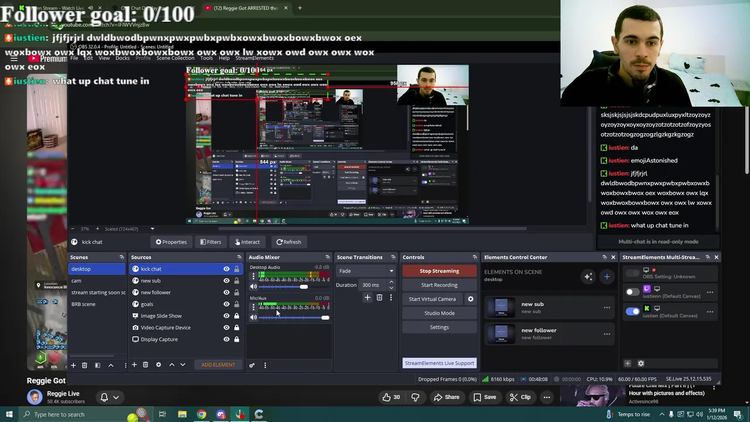Select new sub element thumbnail

pyautogui.click(x=501, y=307)
